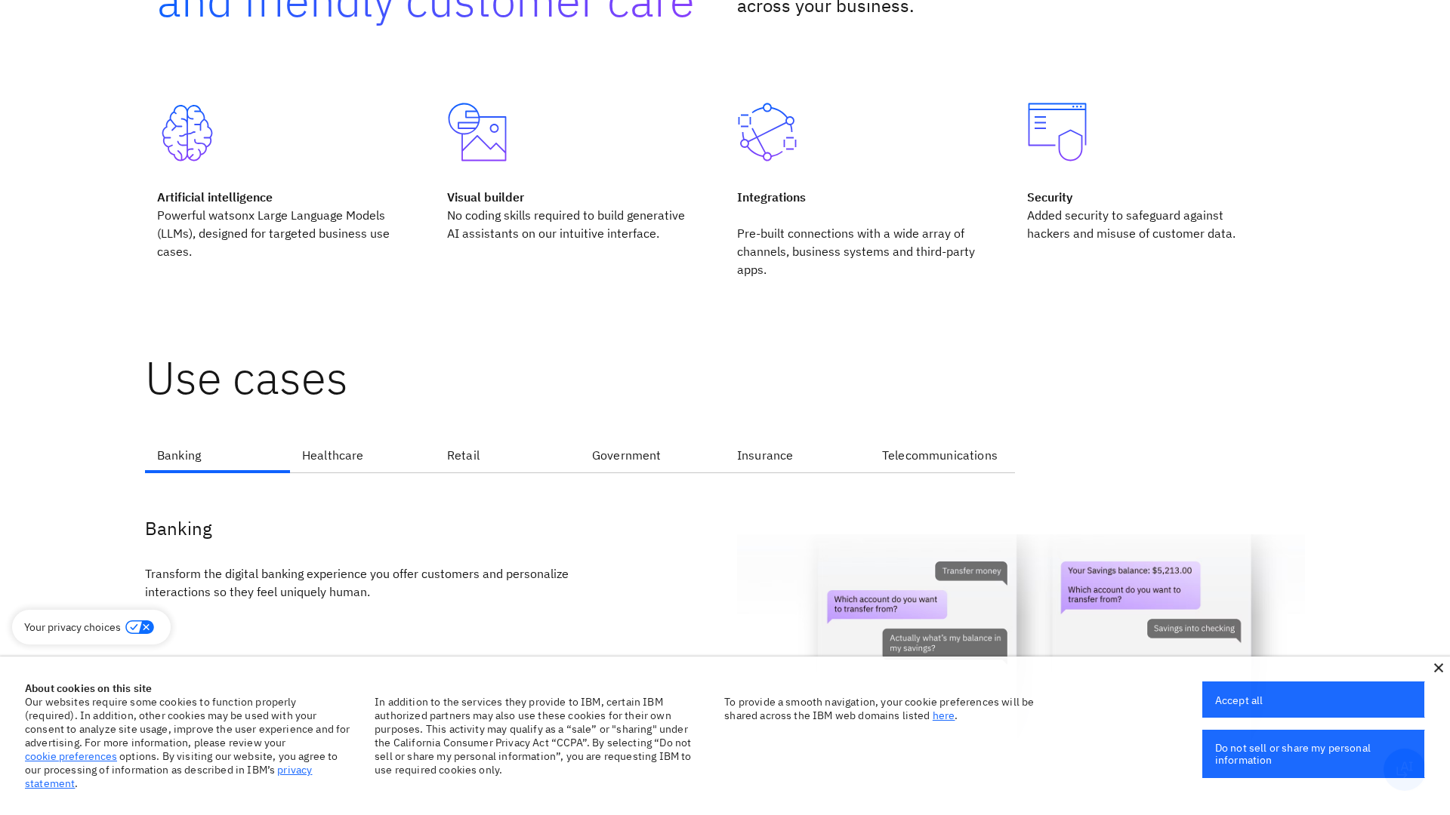Select the Telecommunications tab
The width and height of the screenshot is (1450, 815).
[x=939, y=455]
